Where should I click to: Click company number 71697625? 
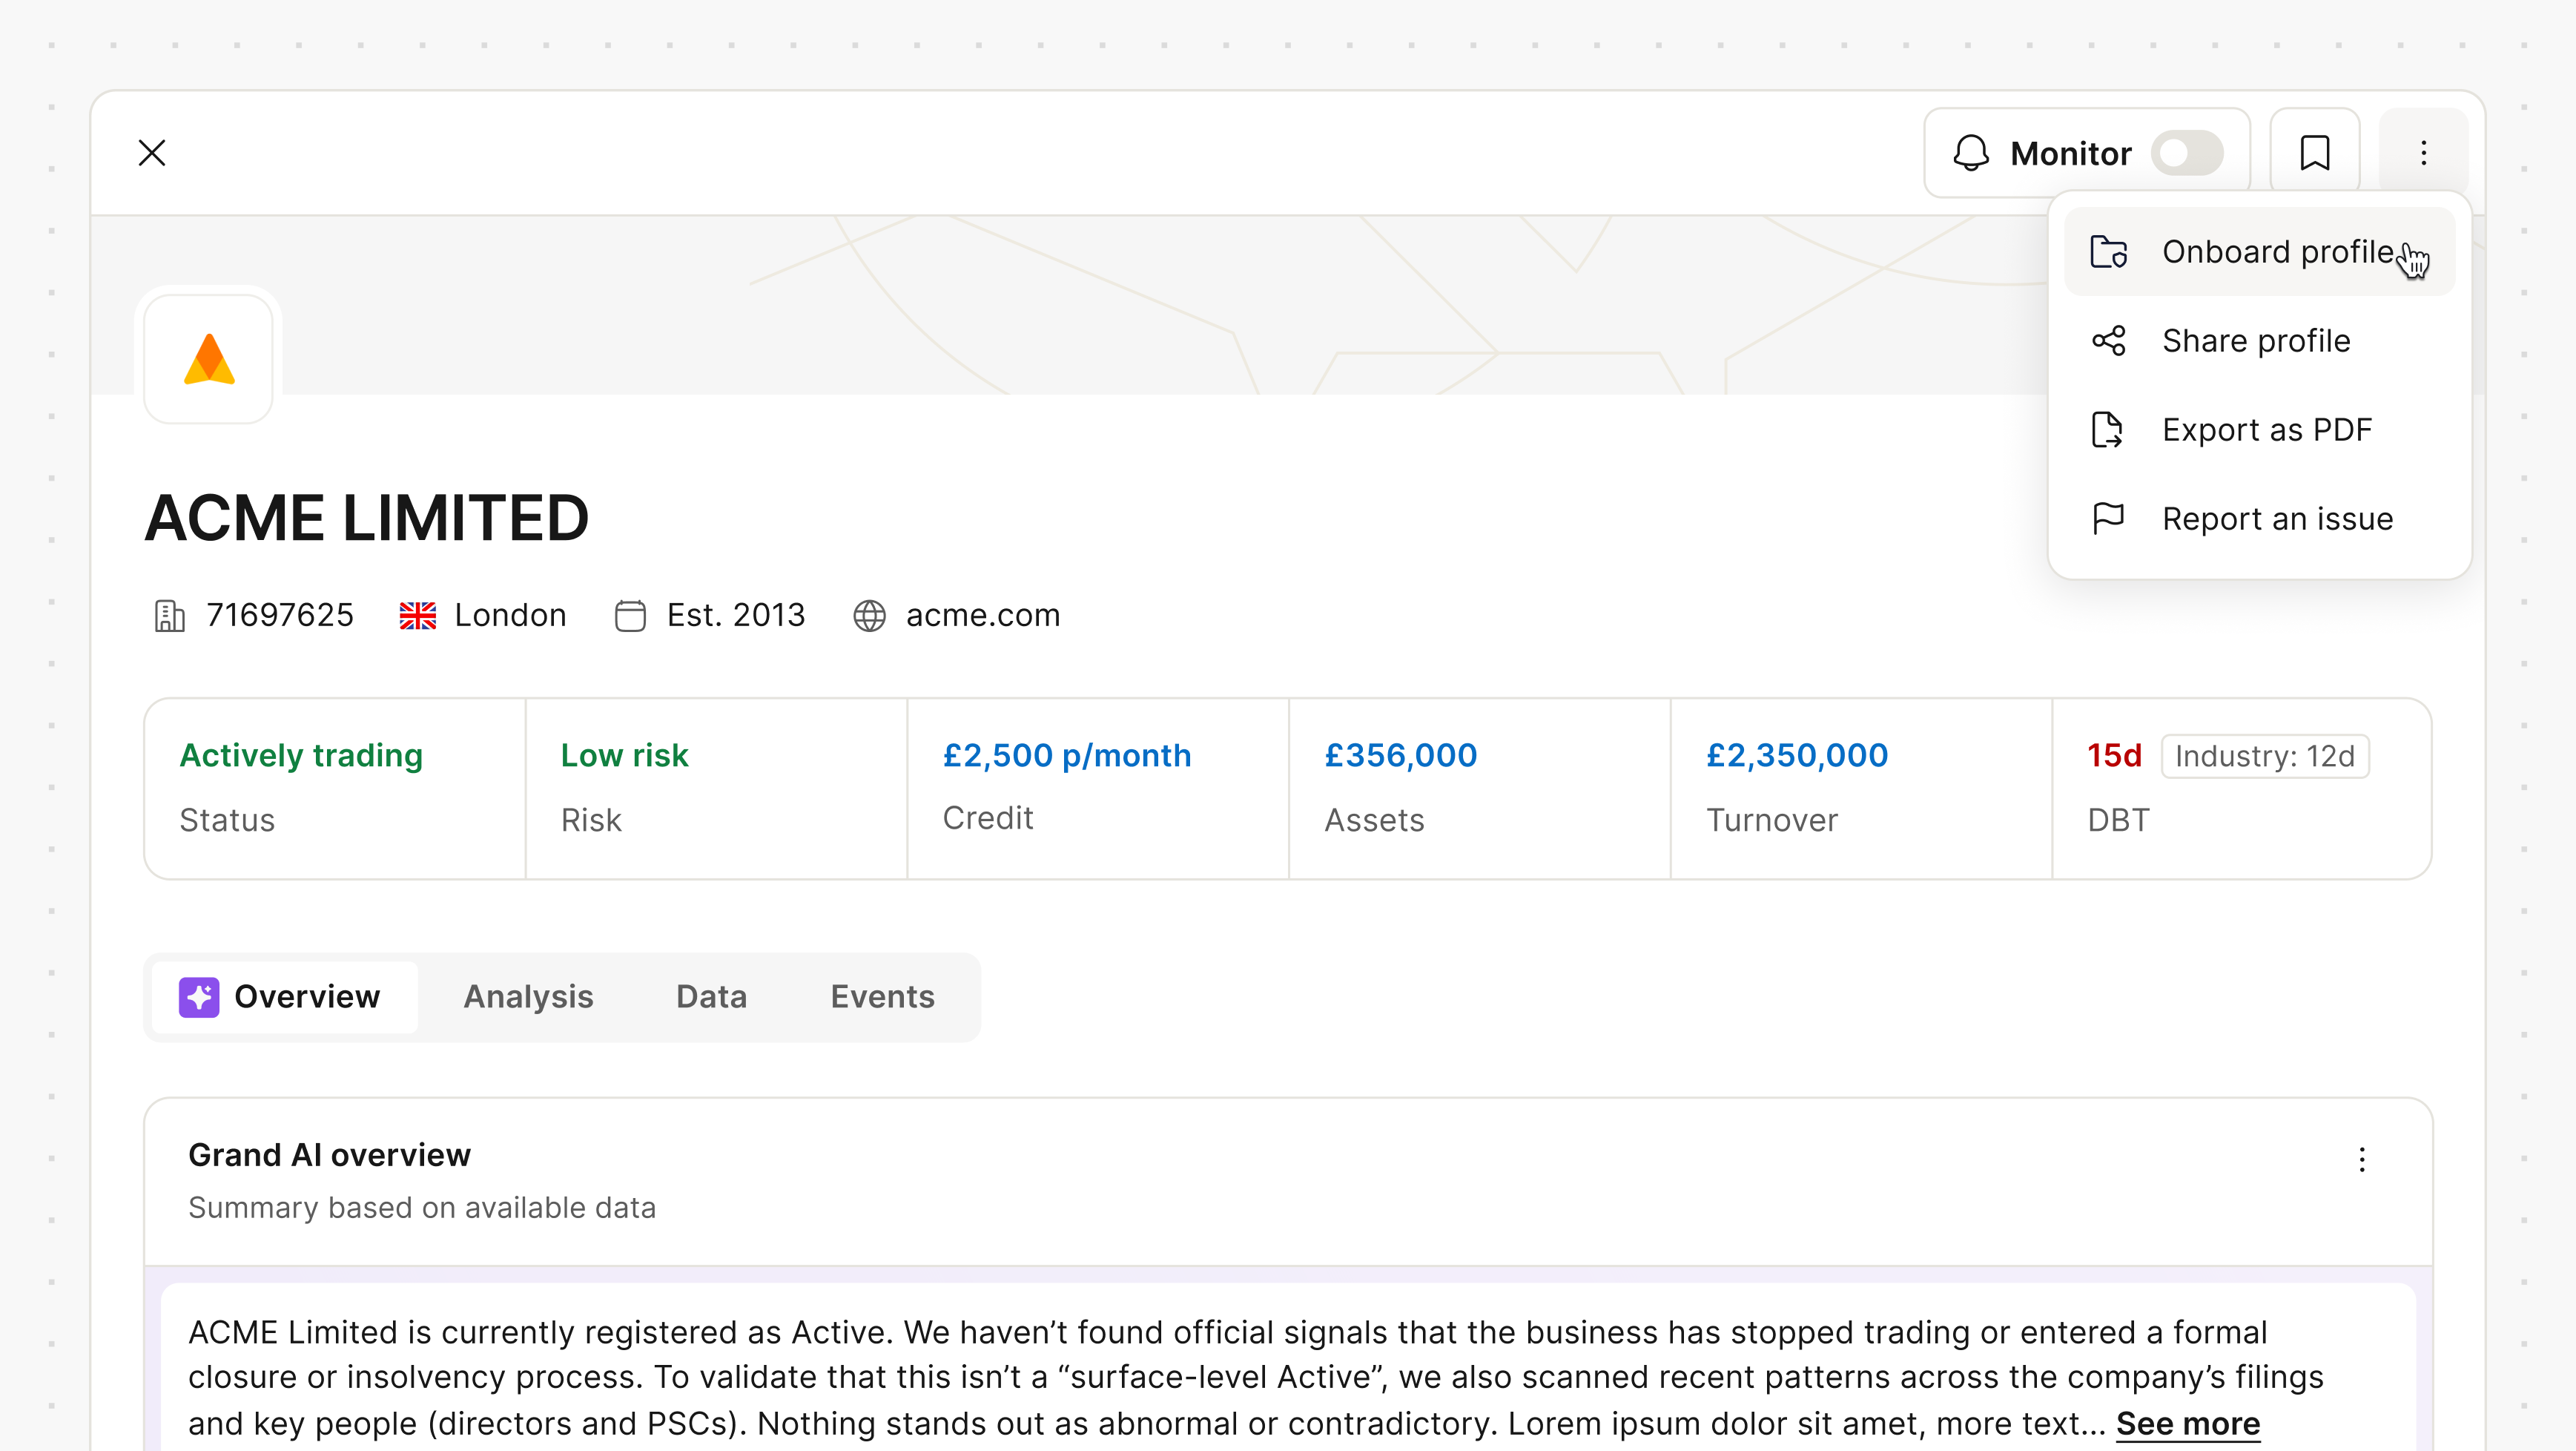tap(280, 616)
